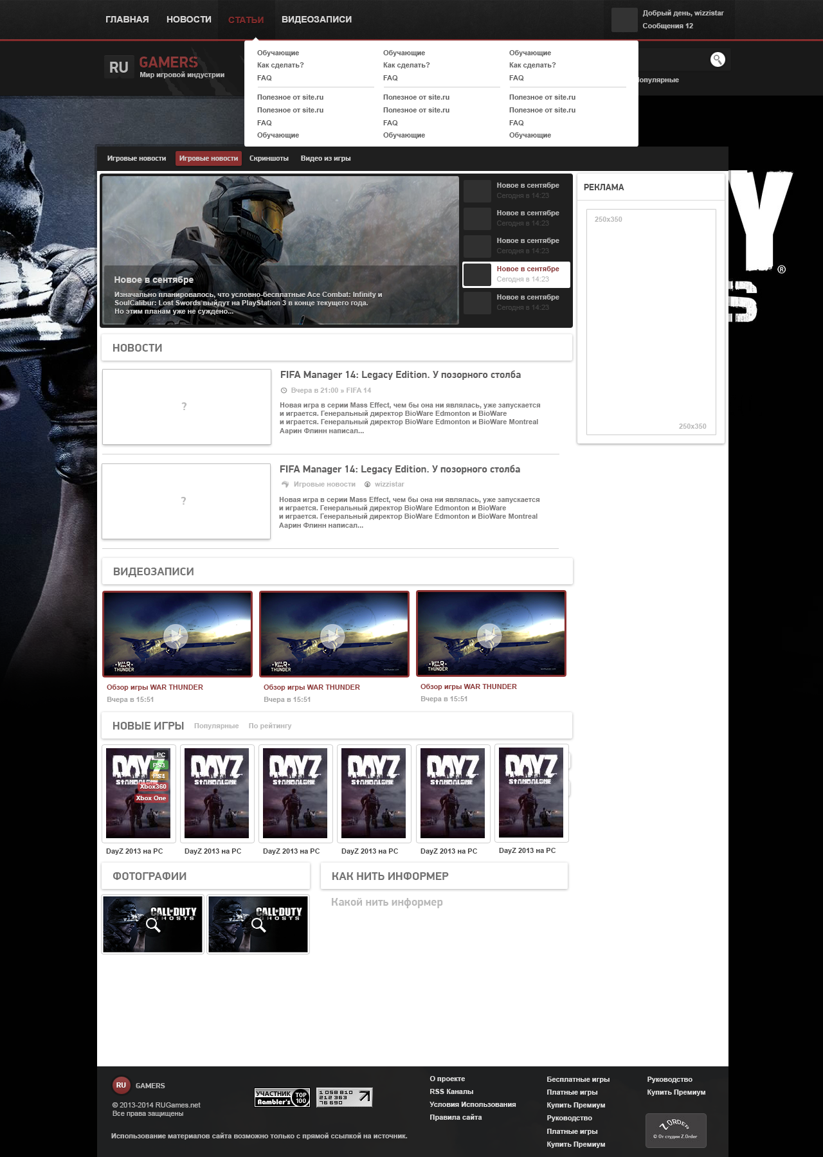Play the first WAR THUNDER video
Image resolution: width=823 pixels, height=1157 pixels.
176,636
